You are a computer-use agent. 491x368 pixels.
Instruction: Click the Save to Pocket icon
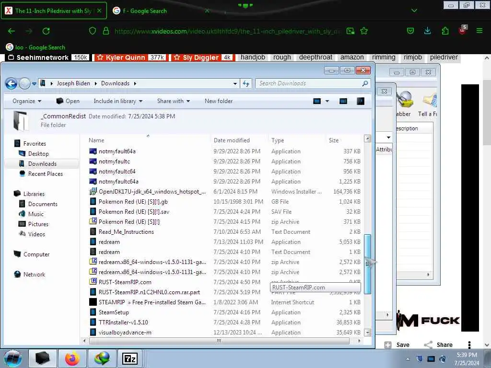coord(410,31)
